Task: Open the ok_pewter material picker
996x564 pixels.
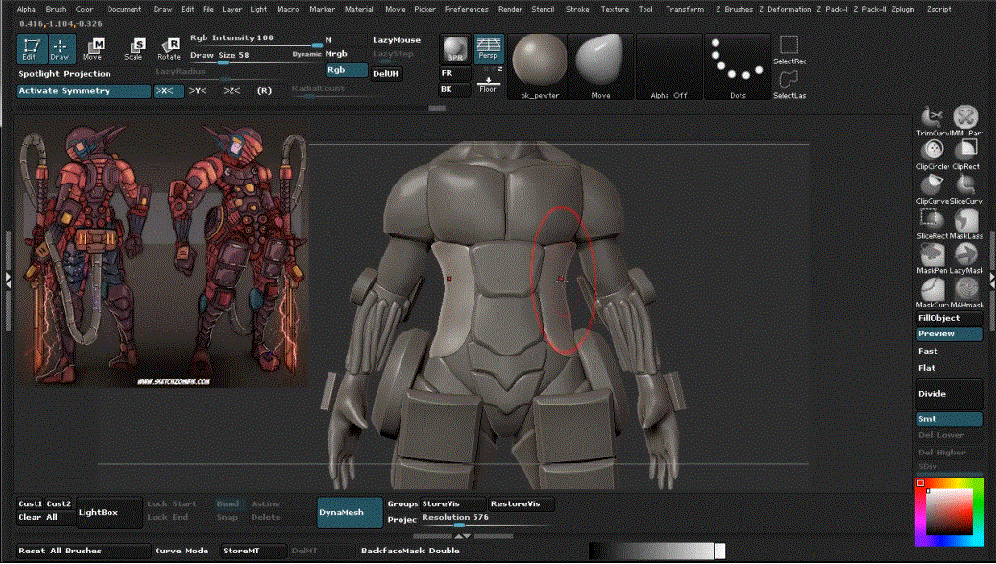Action: (x=539, y=66)
